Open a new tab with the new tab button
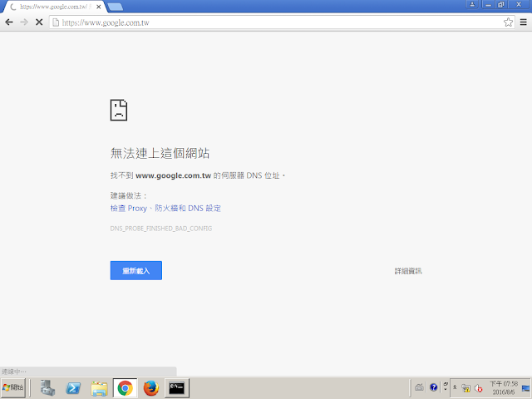Viewport: 532px width, 399px height. pos(115,7)
